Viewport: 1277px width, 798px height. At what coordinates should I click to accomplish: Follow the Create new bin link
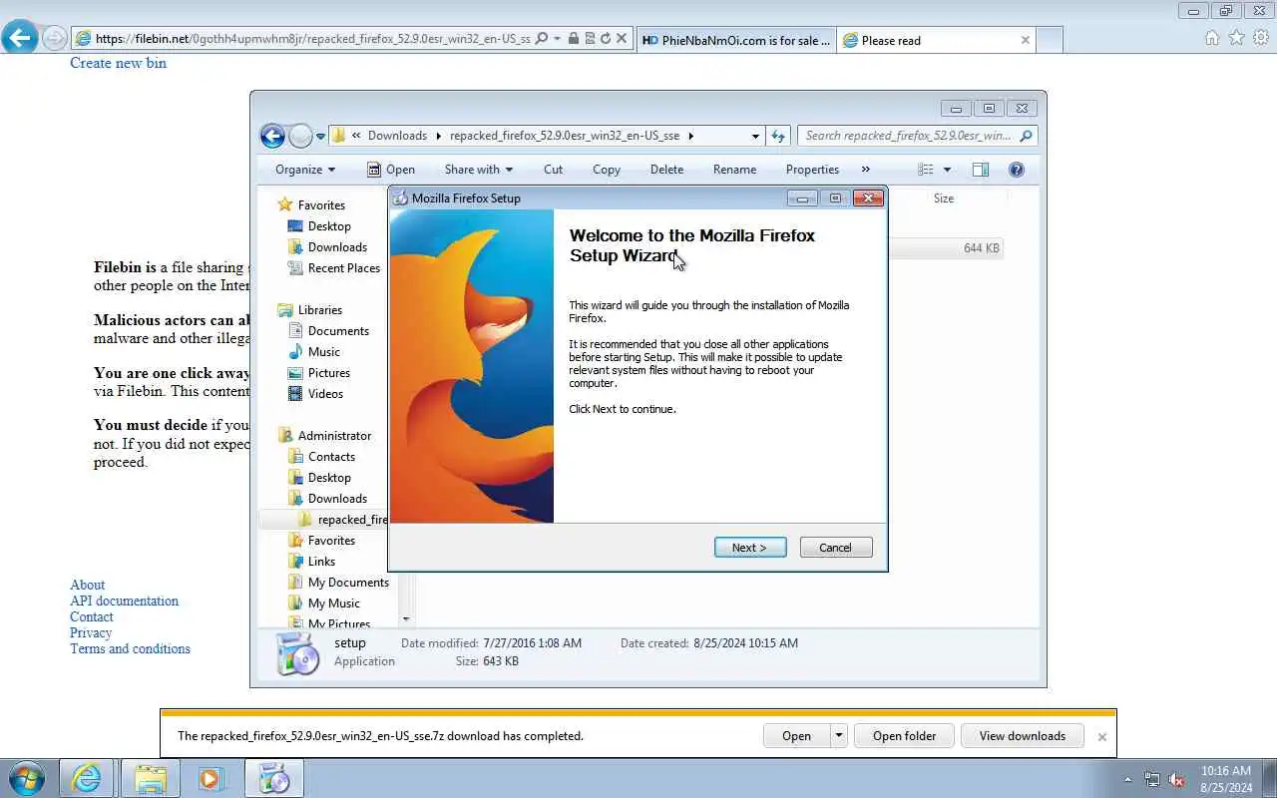pos(118,63)
